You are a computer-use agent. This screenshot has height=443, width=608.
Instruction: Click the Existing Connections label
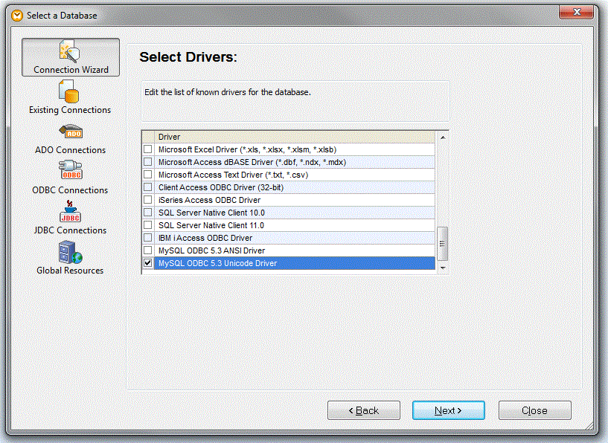coord(70,110)
